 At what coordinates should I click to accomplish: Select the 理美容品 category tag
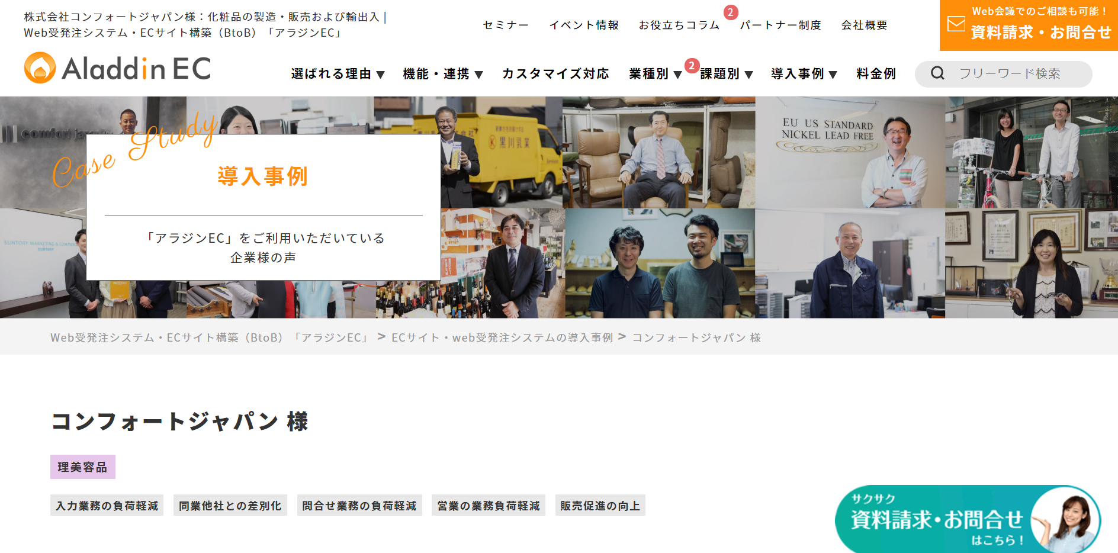(82, 467)
